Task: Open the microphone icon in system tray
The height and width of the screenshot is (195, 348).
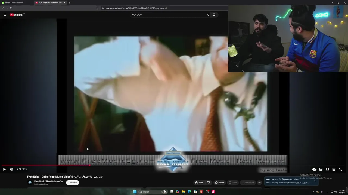Action: click(322, 192)
